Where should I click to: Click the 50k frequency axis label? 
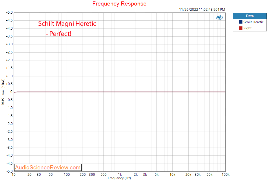coord(209,175)
